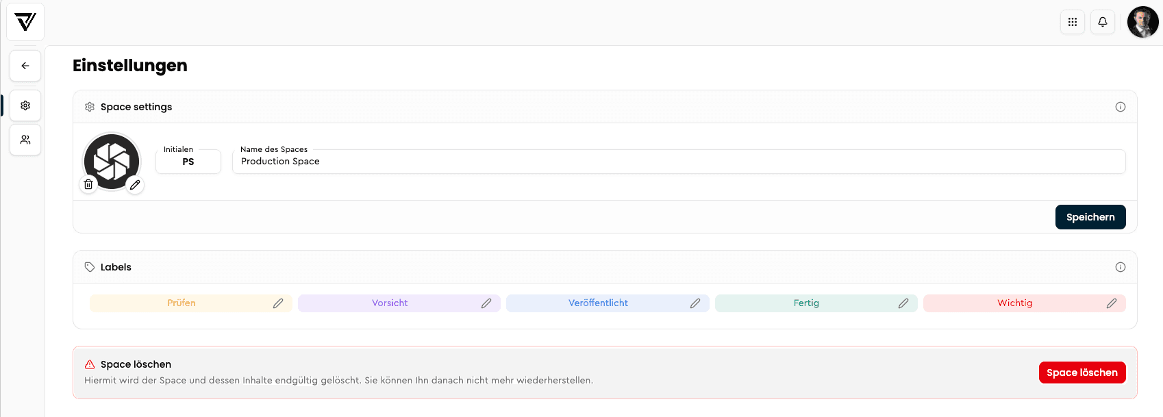Show info for Labels section
This screenshot has width=1163, height=417.
[1121, 267]
